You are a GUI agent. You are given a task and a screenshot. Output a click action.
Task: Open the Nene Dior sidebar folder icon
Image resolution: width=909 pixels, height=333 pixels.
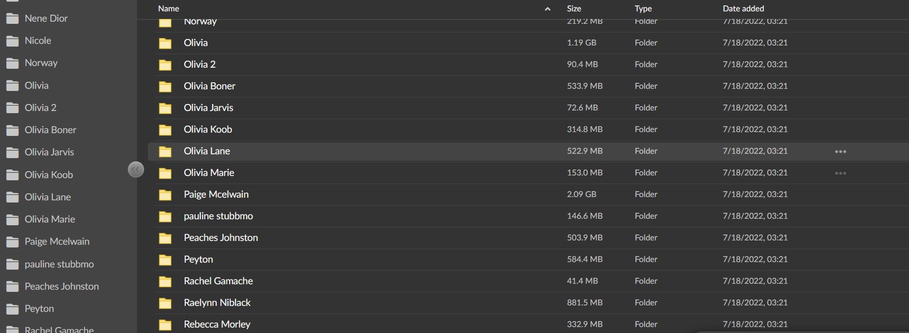pos(12,19)
